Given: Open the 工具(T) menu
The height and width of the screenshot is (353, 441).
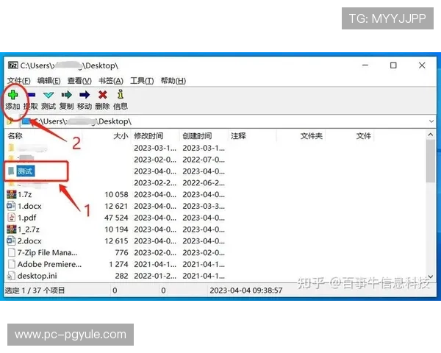Looking at the screenshot, I should click(142, 81).
